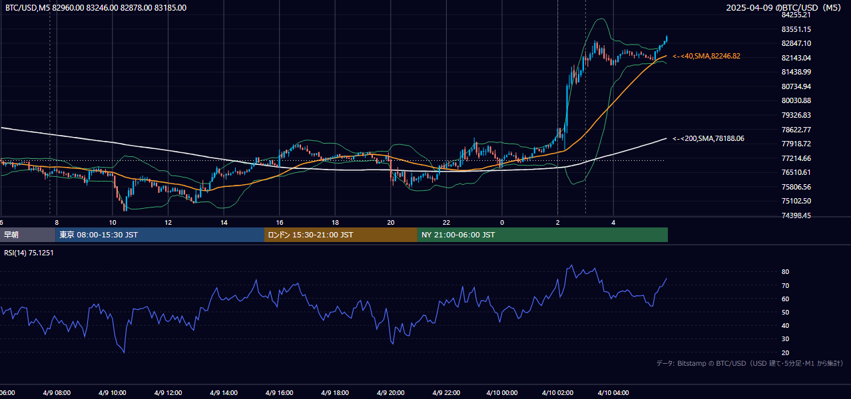Image resolution: width=851 pixels, height=399 pixels.
Task: Select price axis label 83551.15
Action: coord(796,29)
